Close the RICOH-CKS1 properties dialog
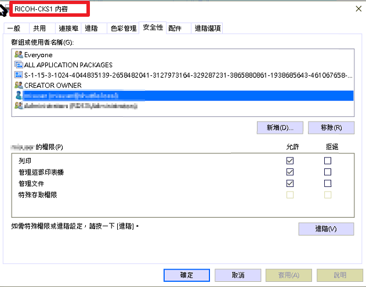The height and width of the screenshot is (287, 366). click(x=358, y=9)
